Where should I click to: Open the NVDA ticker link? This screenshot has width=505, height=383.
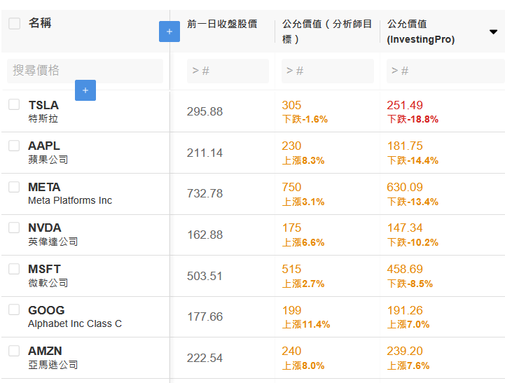click(x=45, y=228)
